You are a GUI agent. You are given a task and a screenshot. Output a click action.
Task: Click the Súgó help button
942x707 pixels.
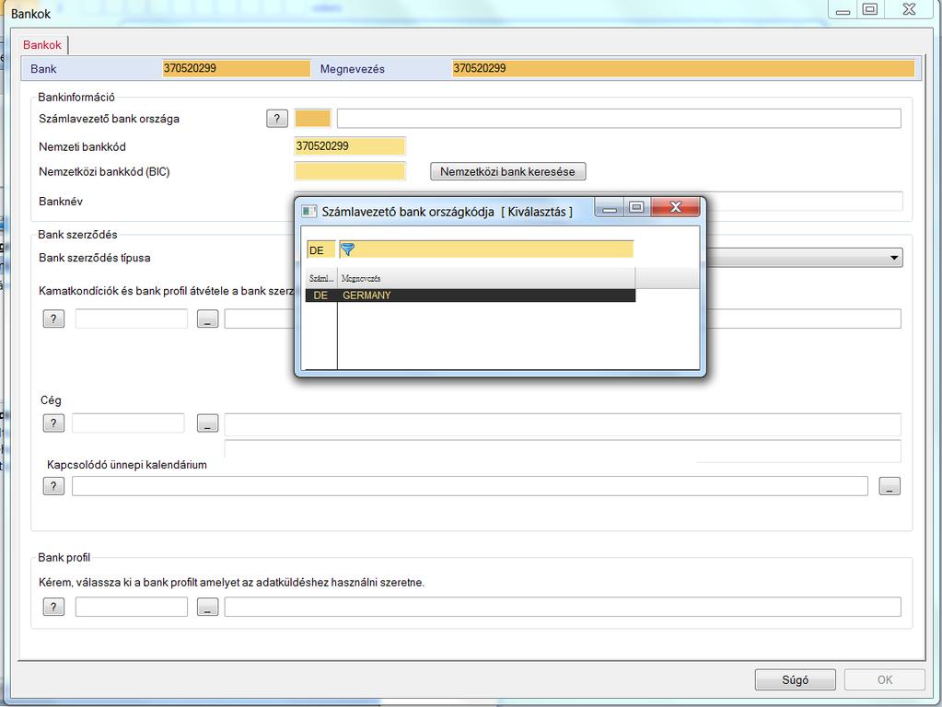click(x=795, y=679)
